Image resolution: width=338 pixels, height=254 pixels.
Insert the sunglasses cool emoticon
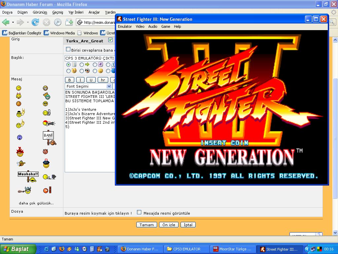[x=45, y=104]
